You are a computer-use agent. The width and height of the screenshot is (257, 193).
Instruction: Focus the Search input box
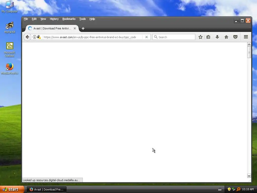[x=174, y=37]
